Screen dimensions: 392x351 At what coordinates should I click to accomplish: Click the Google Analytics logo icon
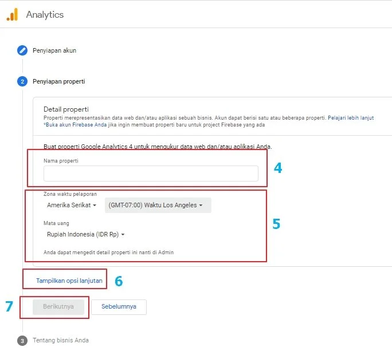point(12,14)
